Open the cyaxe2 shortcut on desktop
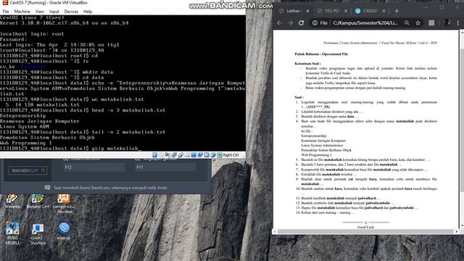Screen dimensions: 464x261 38,234
